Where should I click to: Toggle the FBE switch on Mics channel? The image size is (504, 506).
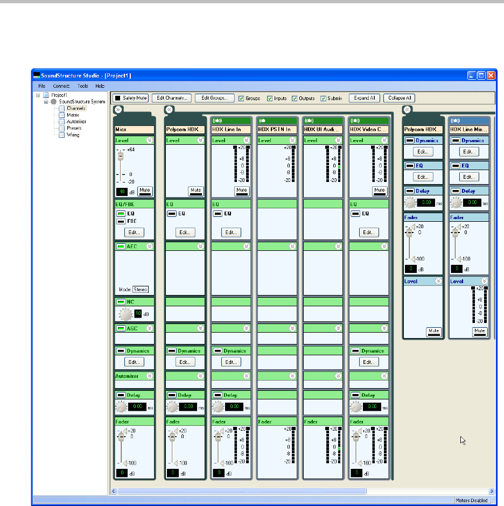[x=121, y=221]
